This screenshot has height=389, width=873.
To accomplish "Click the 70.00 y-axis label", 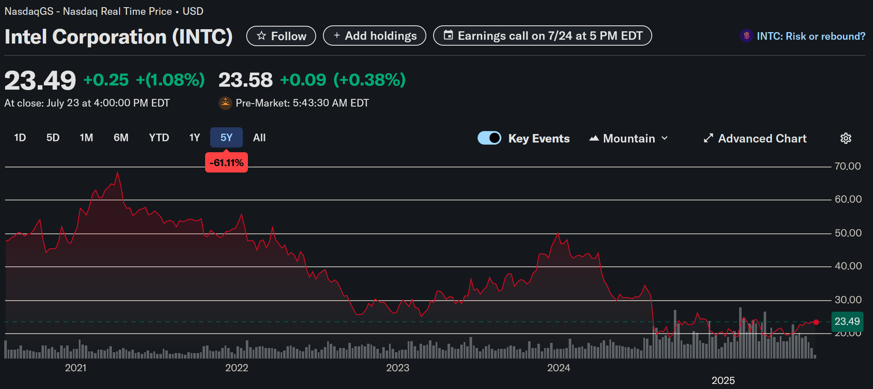I will [x=848, y=166].
